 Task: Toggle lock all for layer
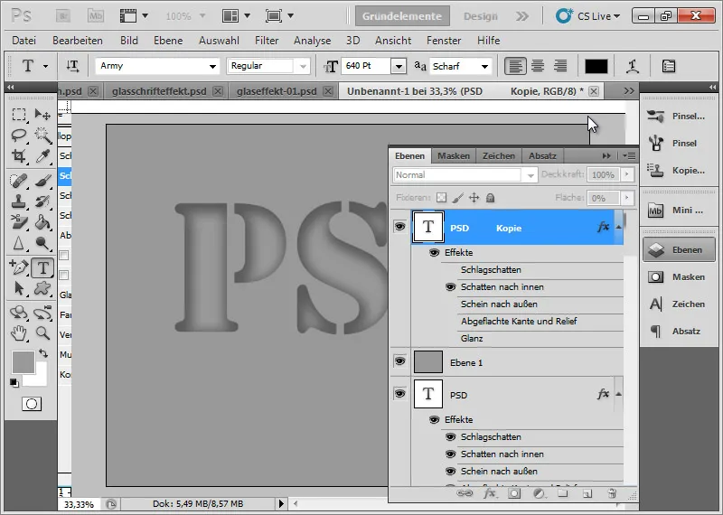tap(490, 198)
